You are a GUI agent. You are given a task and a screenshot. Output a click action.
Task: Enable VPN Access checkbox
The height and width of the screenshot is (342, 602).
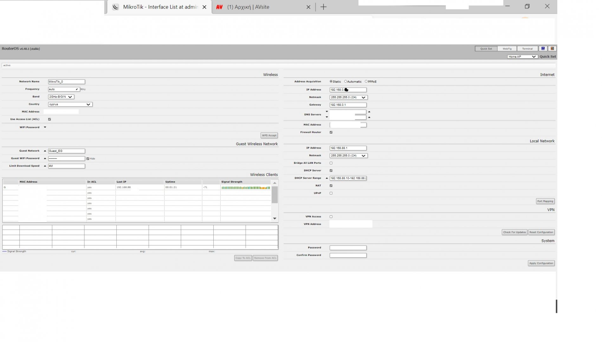click(331, 217)
